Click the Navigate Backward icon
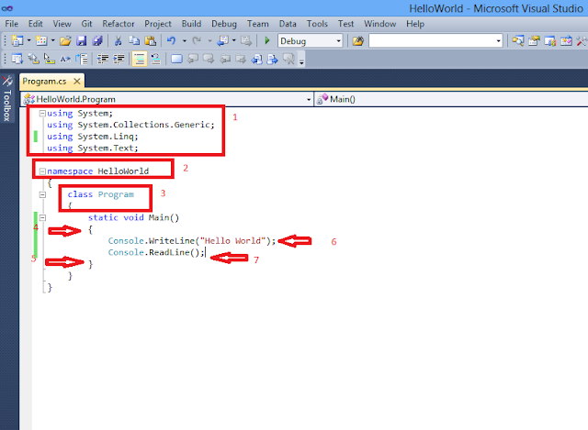 222,40
